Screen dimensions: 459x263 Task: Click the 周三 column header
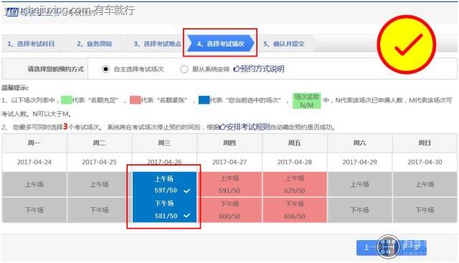164,143
